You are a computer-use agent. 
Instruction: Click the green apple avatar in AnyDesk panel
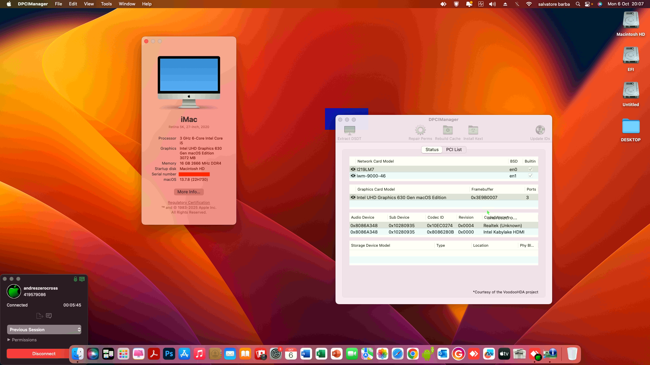(14, 291)
